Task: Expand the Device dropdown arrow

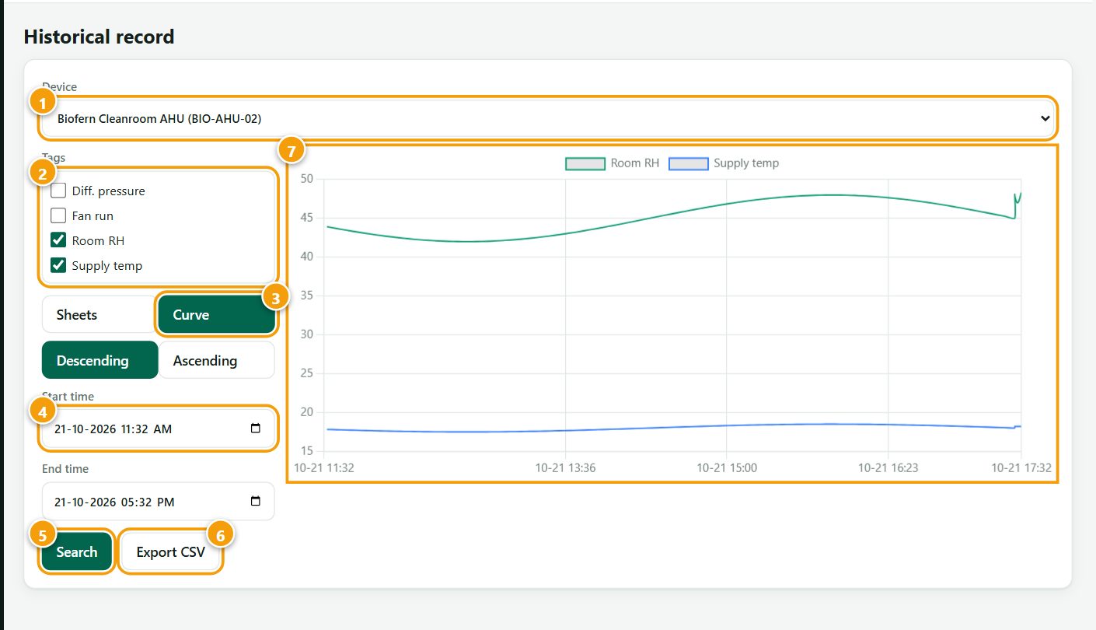Action: (x=1045, y=119)
